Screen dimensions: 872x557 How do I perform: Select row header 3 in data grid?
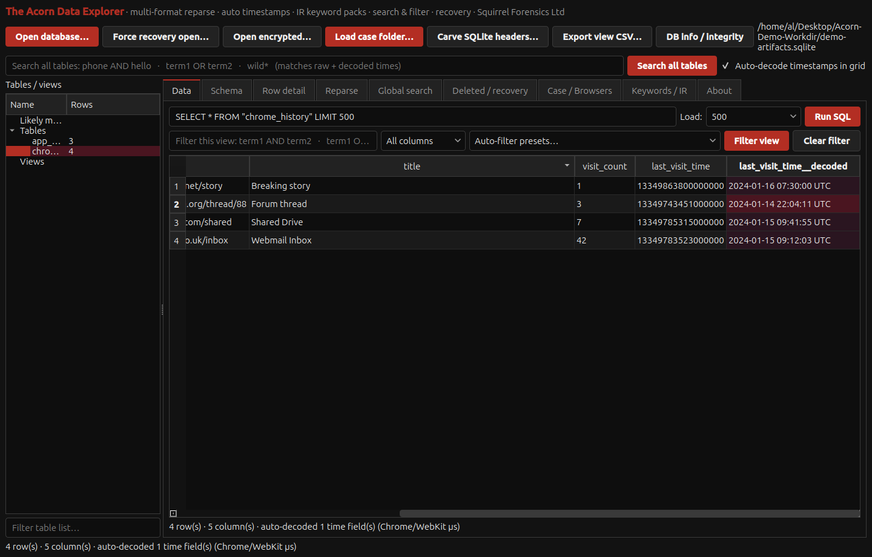pyautogui.click(x=177, y=222)
